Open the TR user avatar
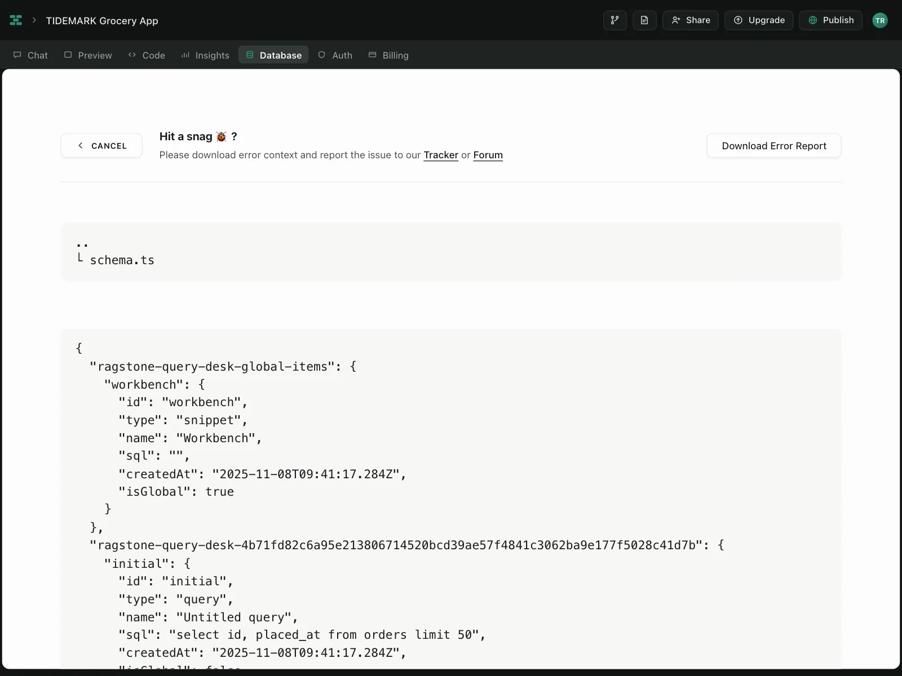 tap(880, 20)
